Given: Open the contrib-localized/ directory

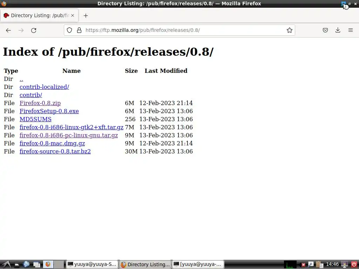Looking at the screenshot, I should point(44,87).
